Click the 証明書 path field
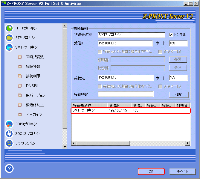Screen dimensions: 200x179 click(x=138, y=59)
